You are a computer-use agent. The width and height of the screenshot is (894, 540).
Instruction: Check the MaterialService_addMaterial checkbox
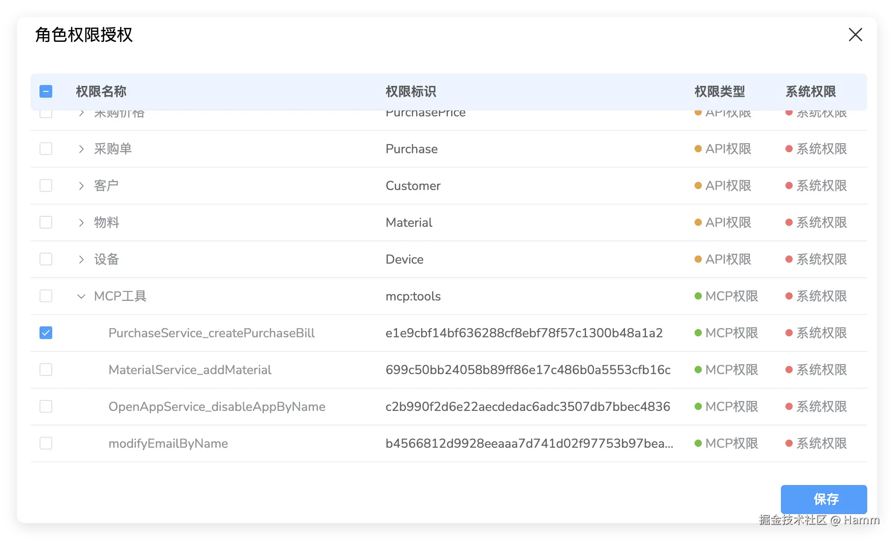(46, 370)
